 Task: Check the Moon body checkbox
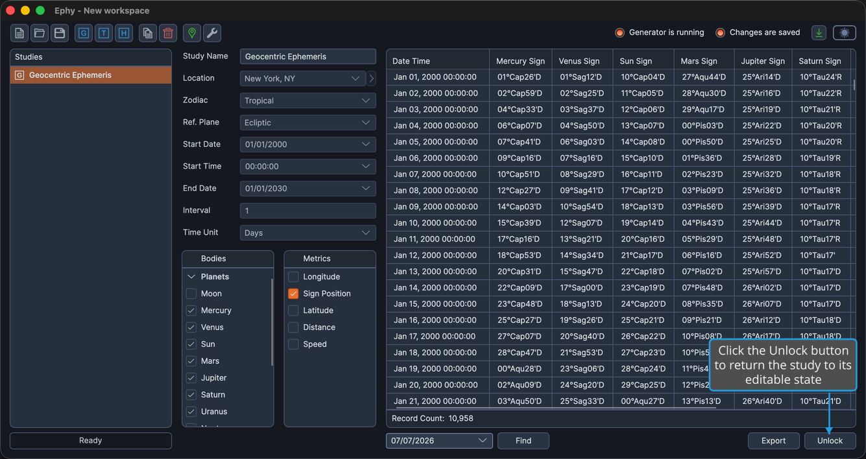click(191, 294)
